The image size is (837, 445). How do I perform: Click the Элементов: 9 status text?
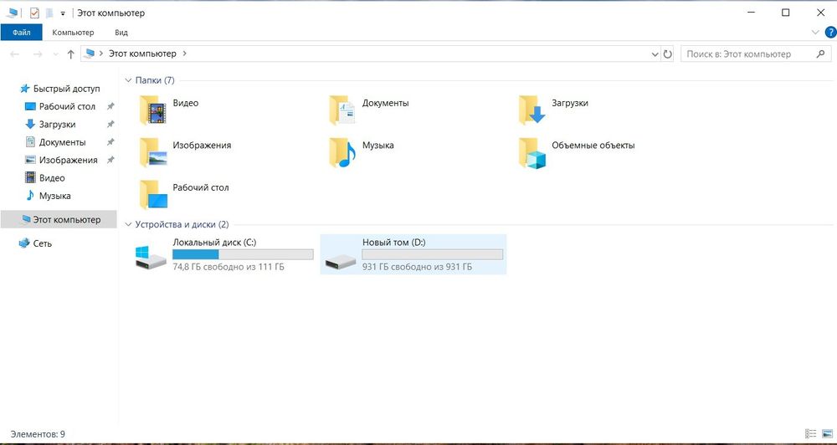click(x=38, y=434)
